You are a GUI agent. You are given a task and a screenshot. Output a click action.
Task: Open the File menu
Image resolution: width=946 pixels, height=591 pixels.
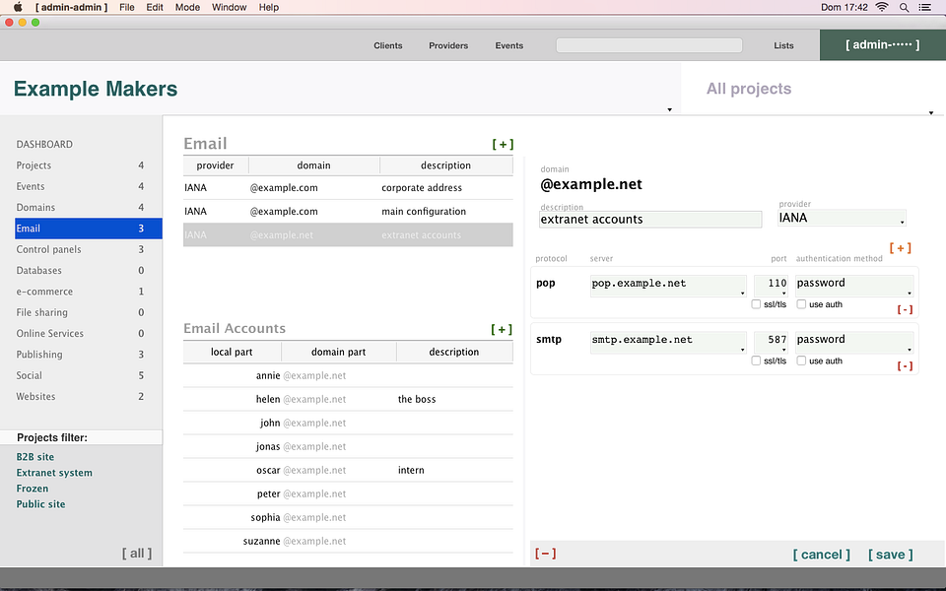point(127,7)
